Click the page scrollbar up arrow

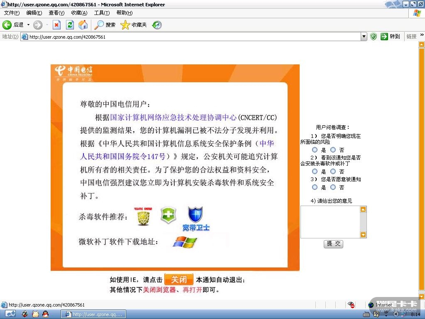422,44
